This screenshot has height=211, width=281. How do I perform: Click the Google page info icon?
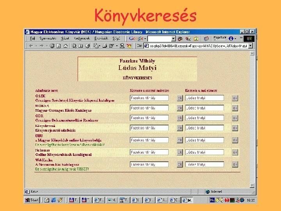click(231, 38)
